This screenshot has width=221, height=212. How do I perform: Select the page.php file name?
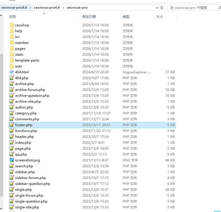click(23, 148)
